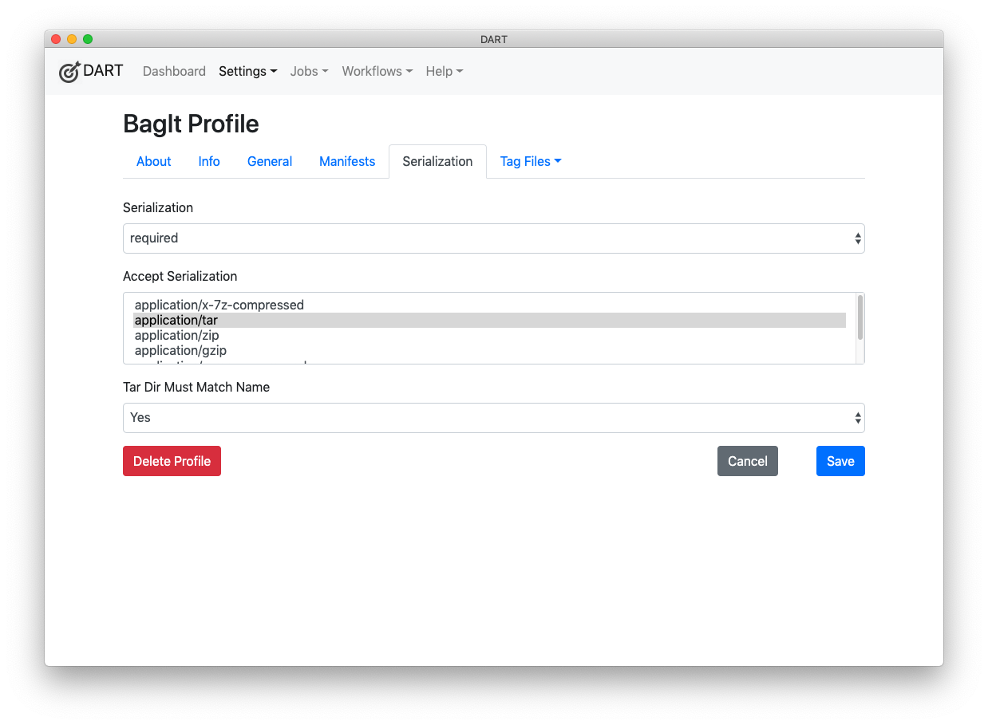
Task: Open the Serialization requirement dropdown
Action: [x=493, y=238]
